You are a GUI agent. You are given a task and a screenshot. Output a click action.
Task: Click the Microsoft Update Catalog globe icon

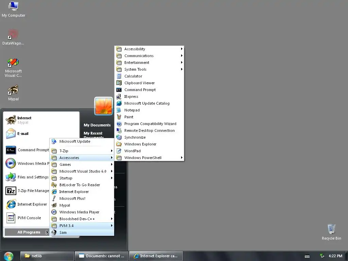(x=119, y=103)
